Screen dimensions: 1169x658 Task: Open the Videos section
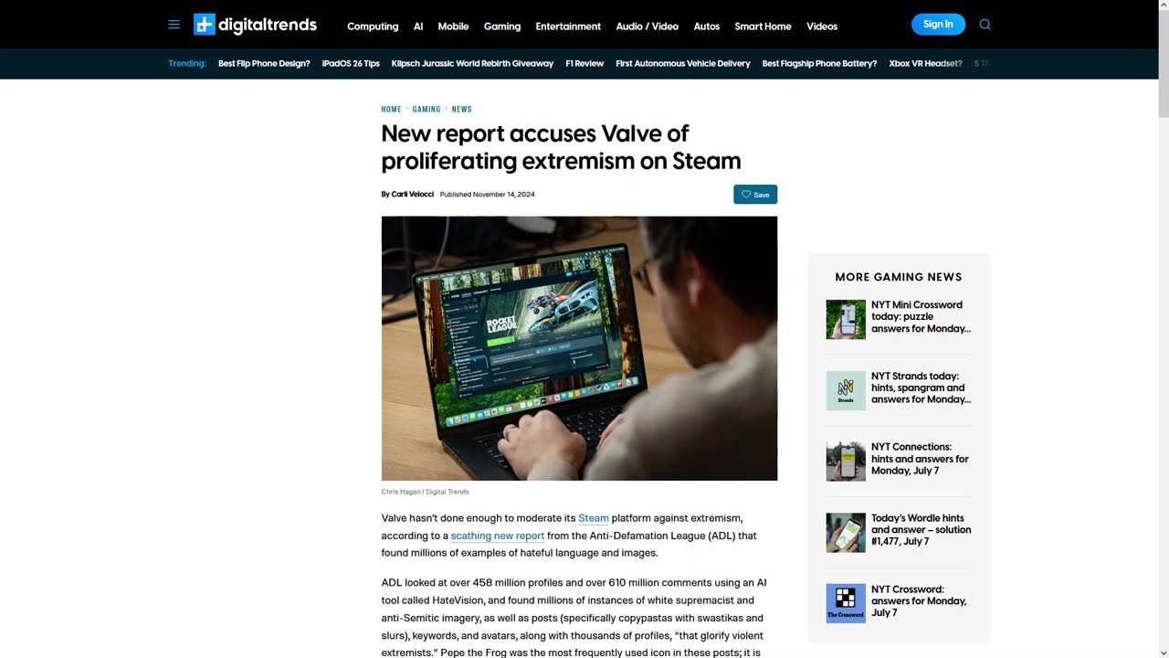822,27
